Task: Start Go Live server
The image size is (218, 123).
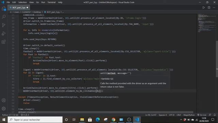Action: [x=202, y=115]
